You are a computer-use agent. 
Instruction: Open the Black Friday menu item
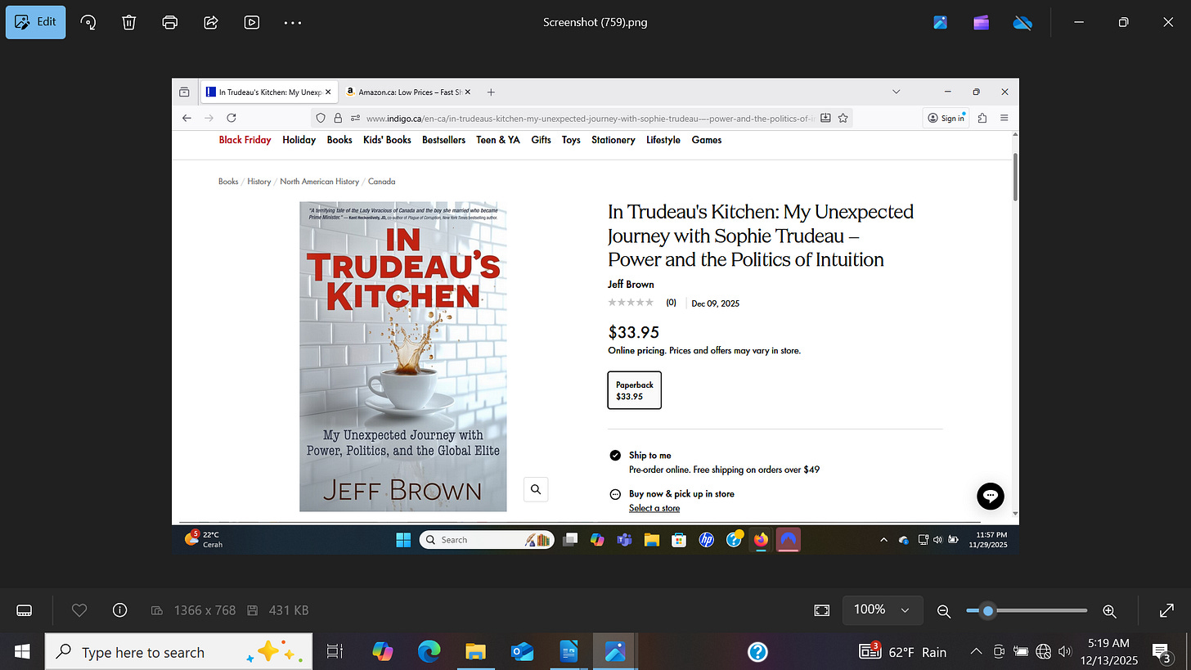(245, 140)
